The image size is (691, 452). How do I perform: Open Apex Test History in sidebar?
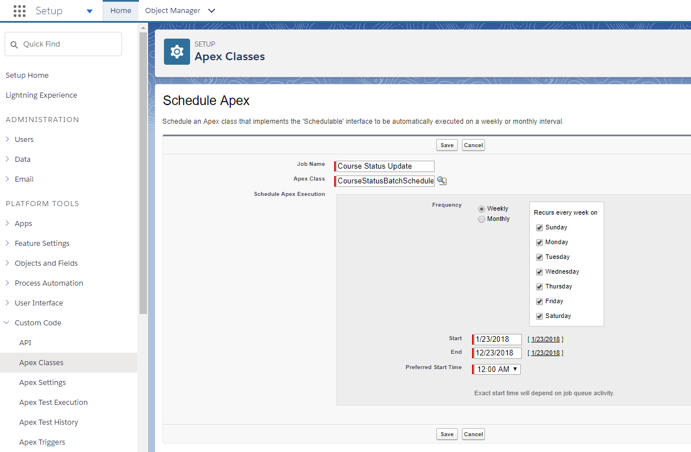(x=49, y=422)
